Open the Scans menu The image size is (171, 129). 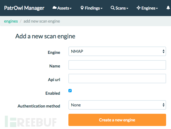point(119,8)
